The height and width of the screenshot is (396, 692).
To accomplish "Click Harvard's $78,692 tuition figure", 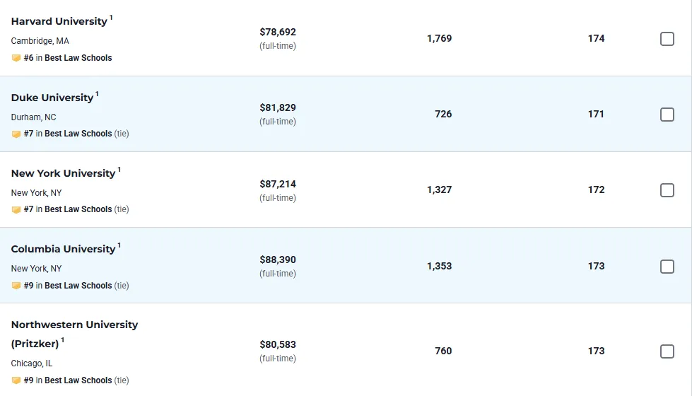I will (x=278, y=32).
